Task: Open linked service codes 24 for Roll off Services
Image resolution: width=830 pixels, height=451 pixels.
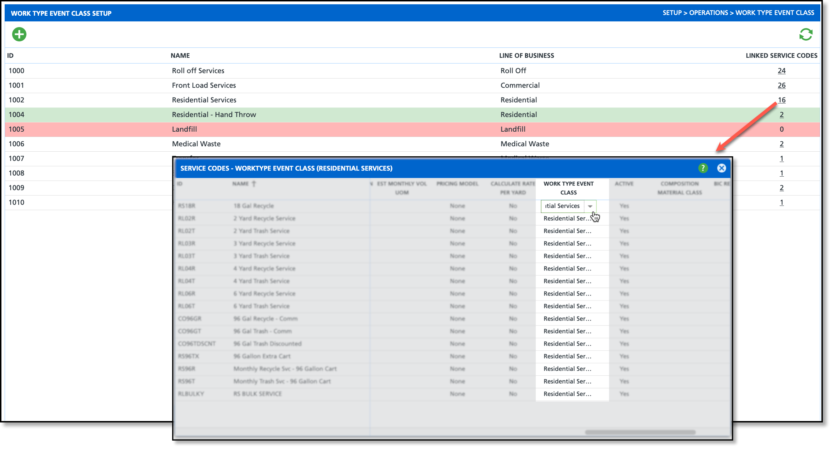Action: pyautogui.click(x=781, y=71)
